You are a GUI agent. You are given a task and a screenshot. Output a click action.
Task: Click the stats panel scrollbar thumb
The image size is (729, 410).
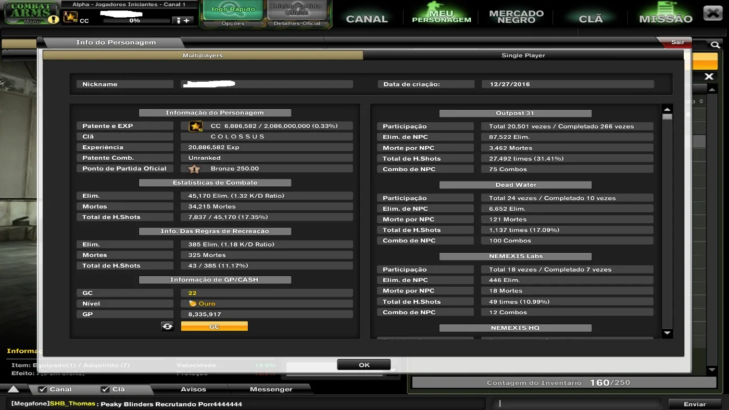[667, 117]
